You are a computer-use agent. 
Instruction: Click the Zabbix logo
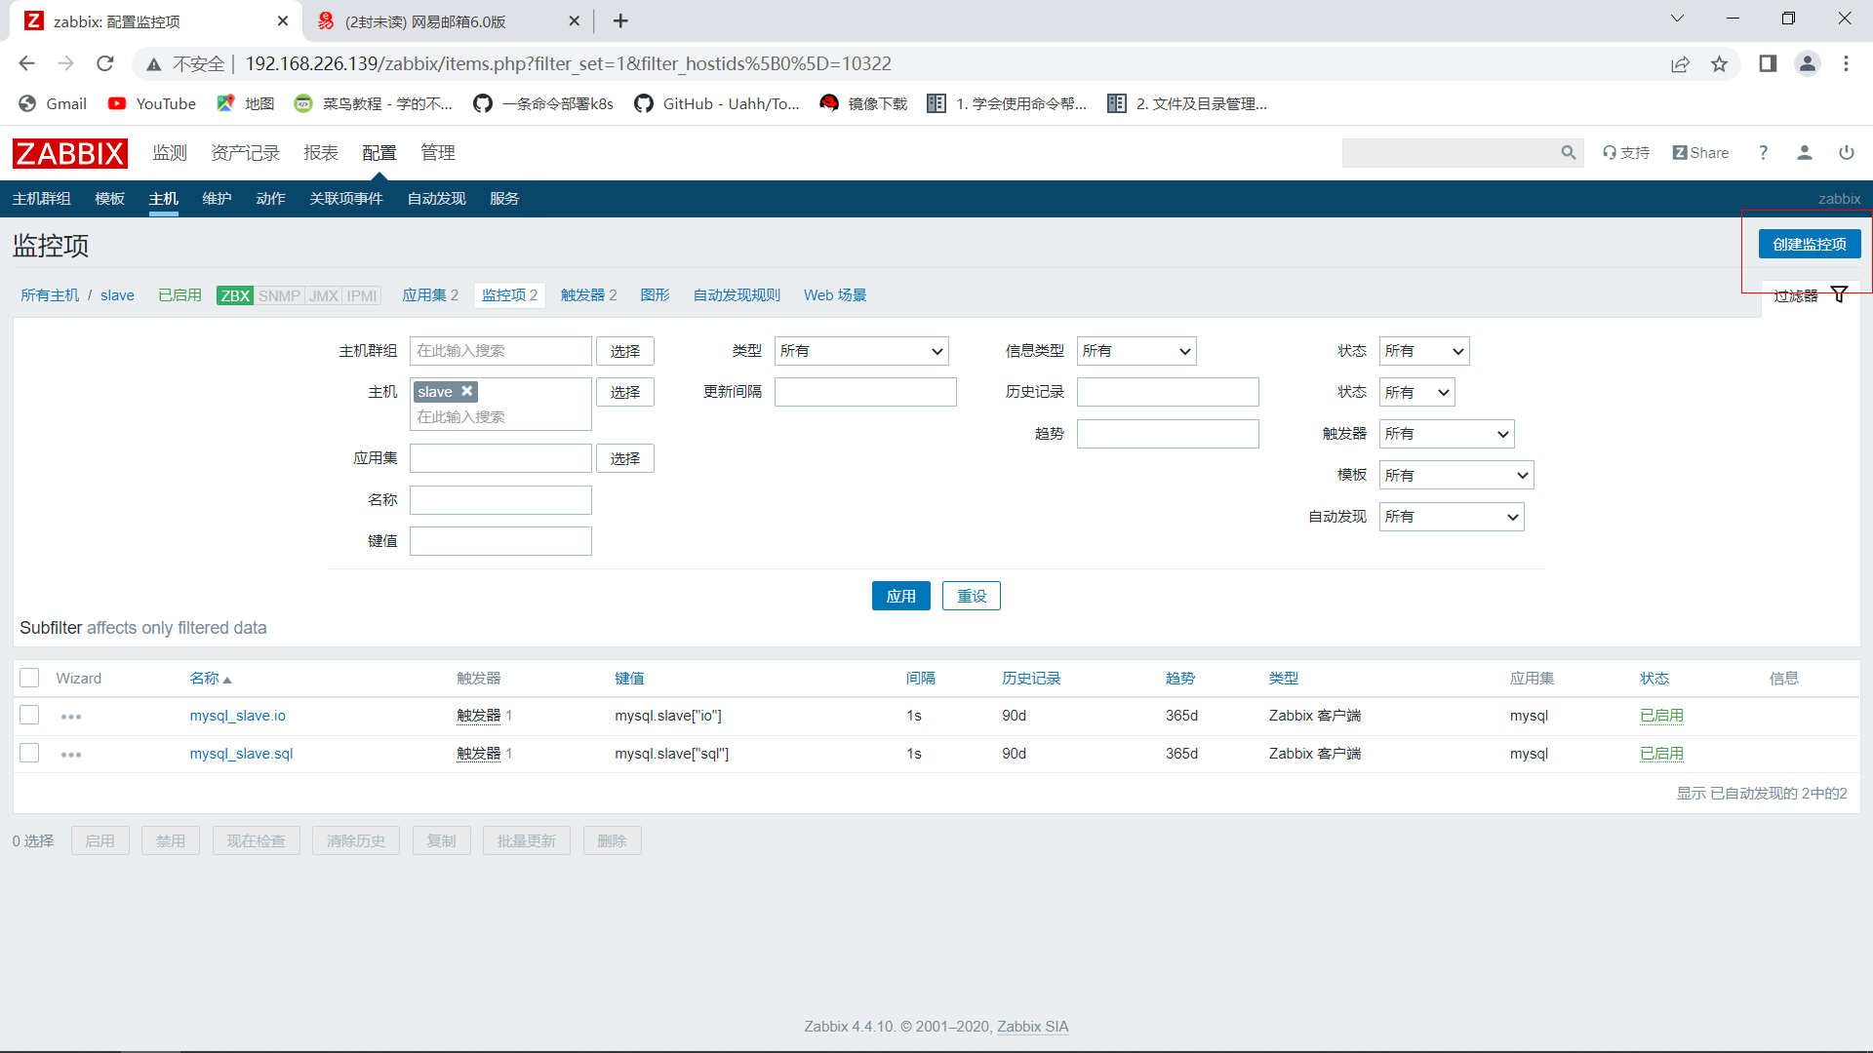[69, 153]
